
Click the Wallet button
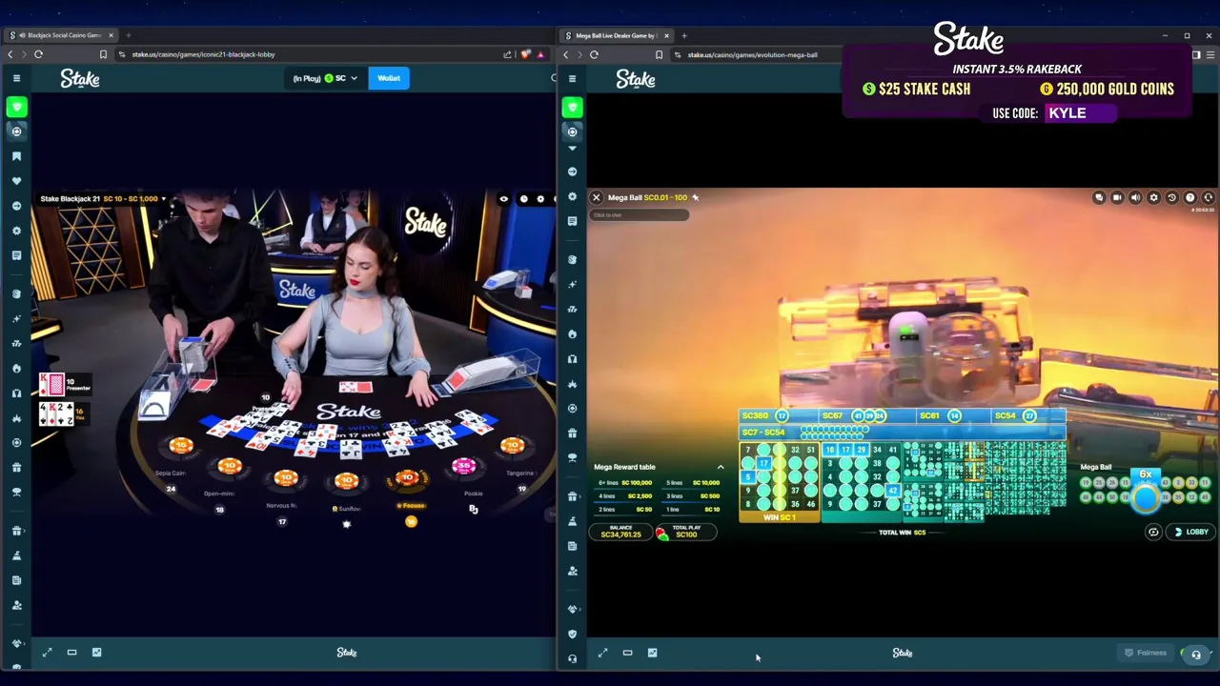point(389,78)
